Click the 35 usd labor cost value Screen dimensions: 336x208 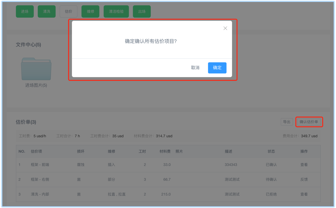(118, 136)
